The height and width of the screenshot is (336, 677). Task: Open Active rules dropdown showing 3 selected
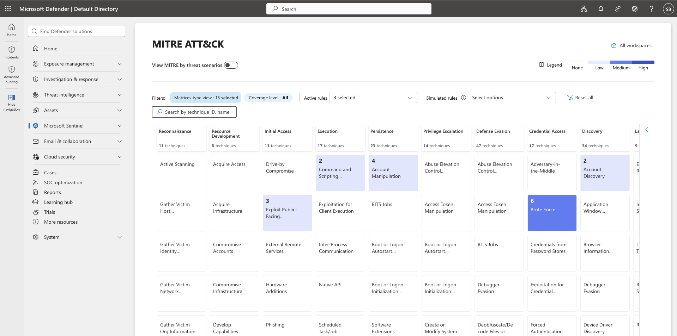click(373, 98)
